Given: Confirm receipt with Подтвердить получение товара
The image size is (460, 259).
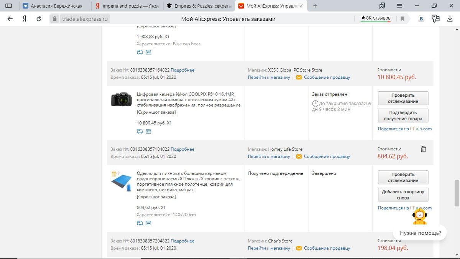Looking at the screenshot, I should [403, 115].
